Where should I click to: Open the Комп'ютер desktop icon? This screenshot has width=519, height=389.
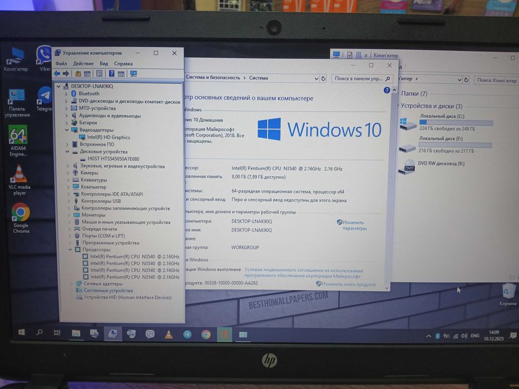tap(16, 60)
